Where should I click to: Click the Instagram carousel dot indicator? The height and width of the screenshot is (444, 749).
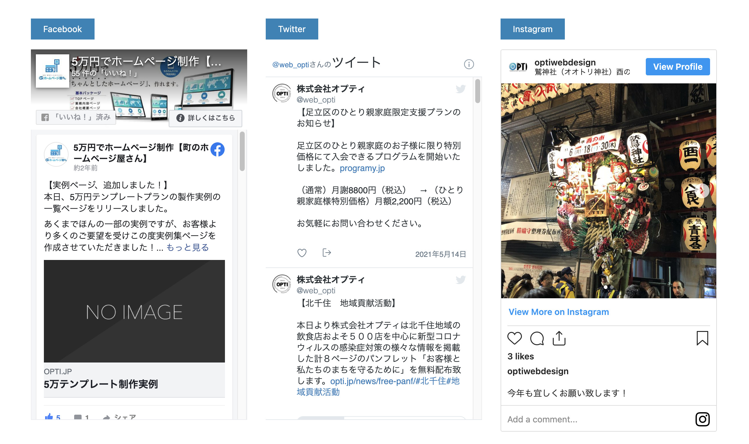pos(608,287)
